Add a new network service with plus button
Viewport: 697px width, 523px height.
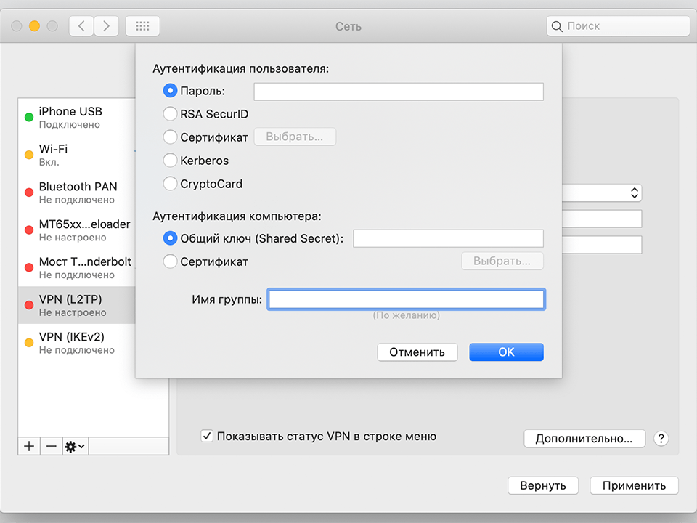(x=28, y=445)
